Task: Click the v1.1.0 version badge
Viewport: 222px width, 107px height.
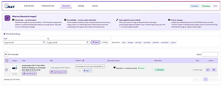Action: [x=215, y=6]
